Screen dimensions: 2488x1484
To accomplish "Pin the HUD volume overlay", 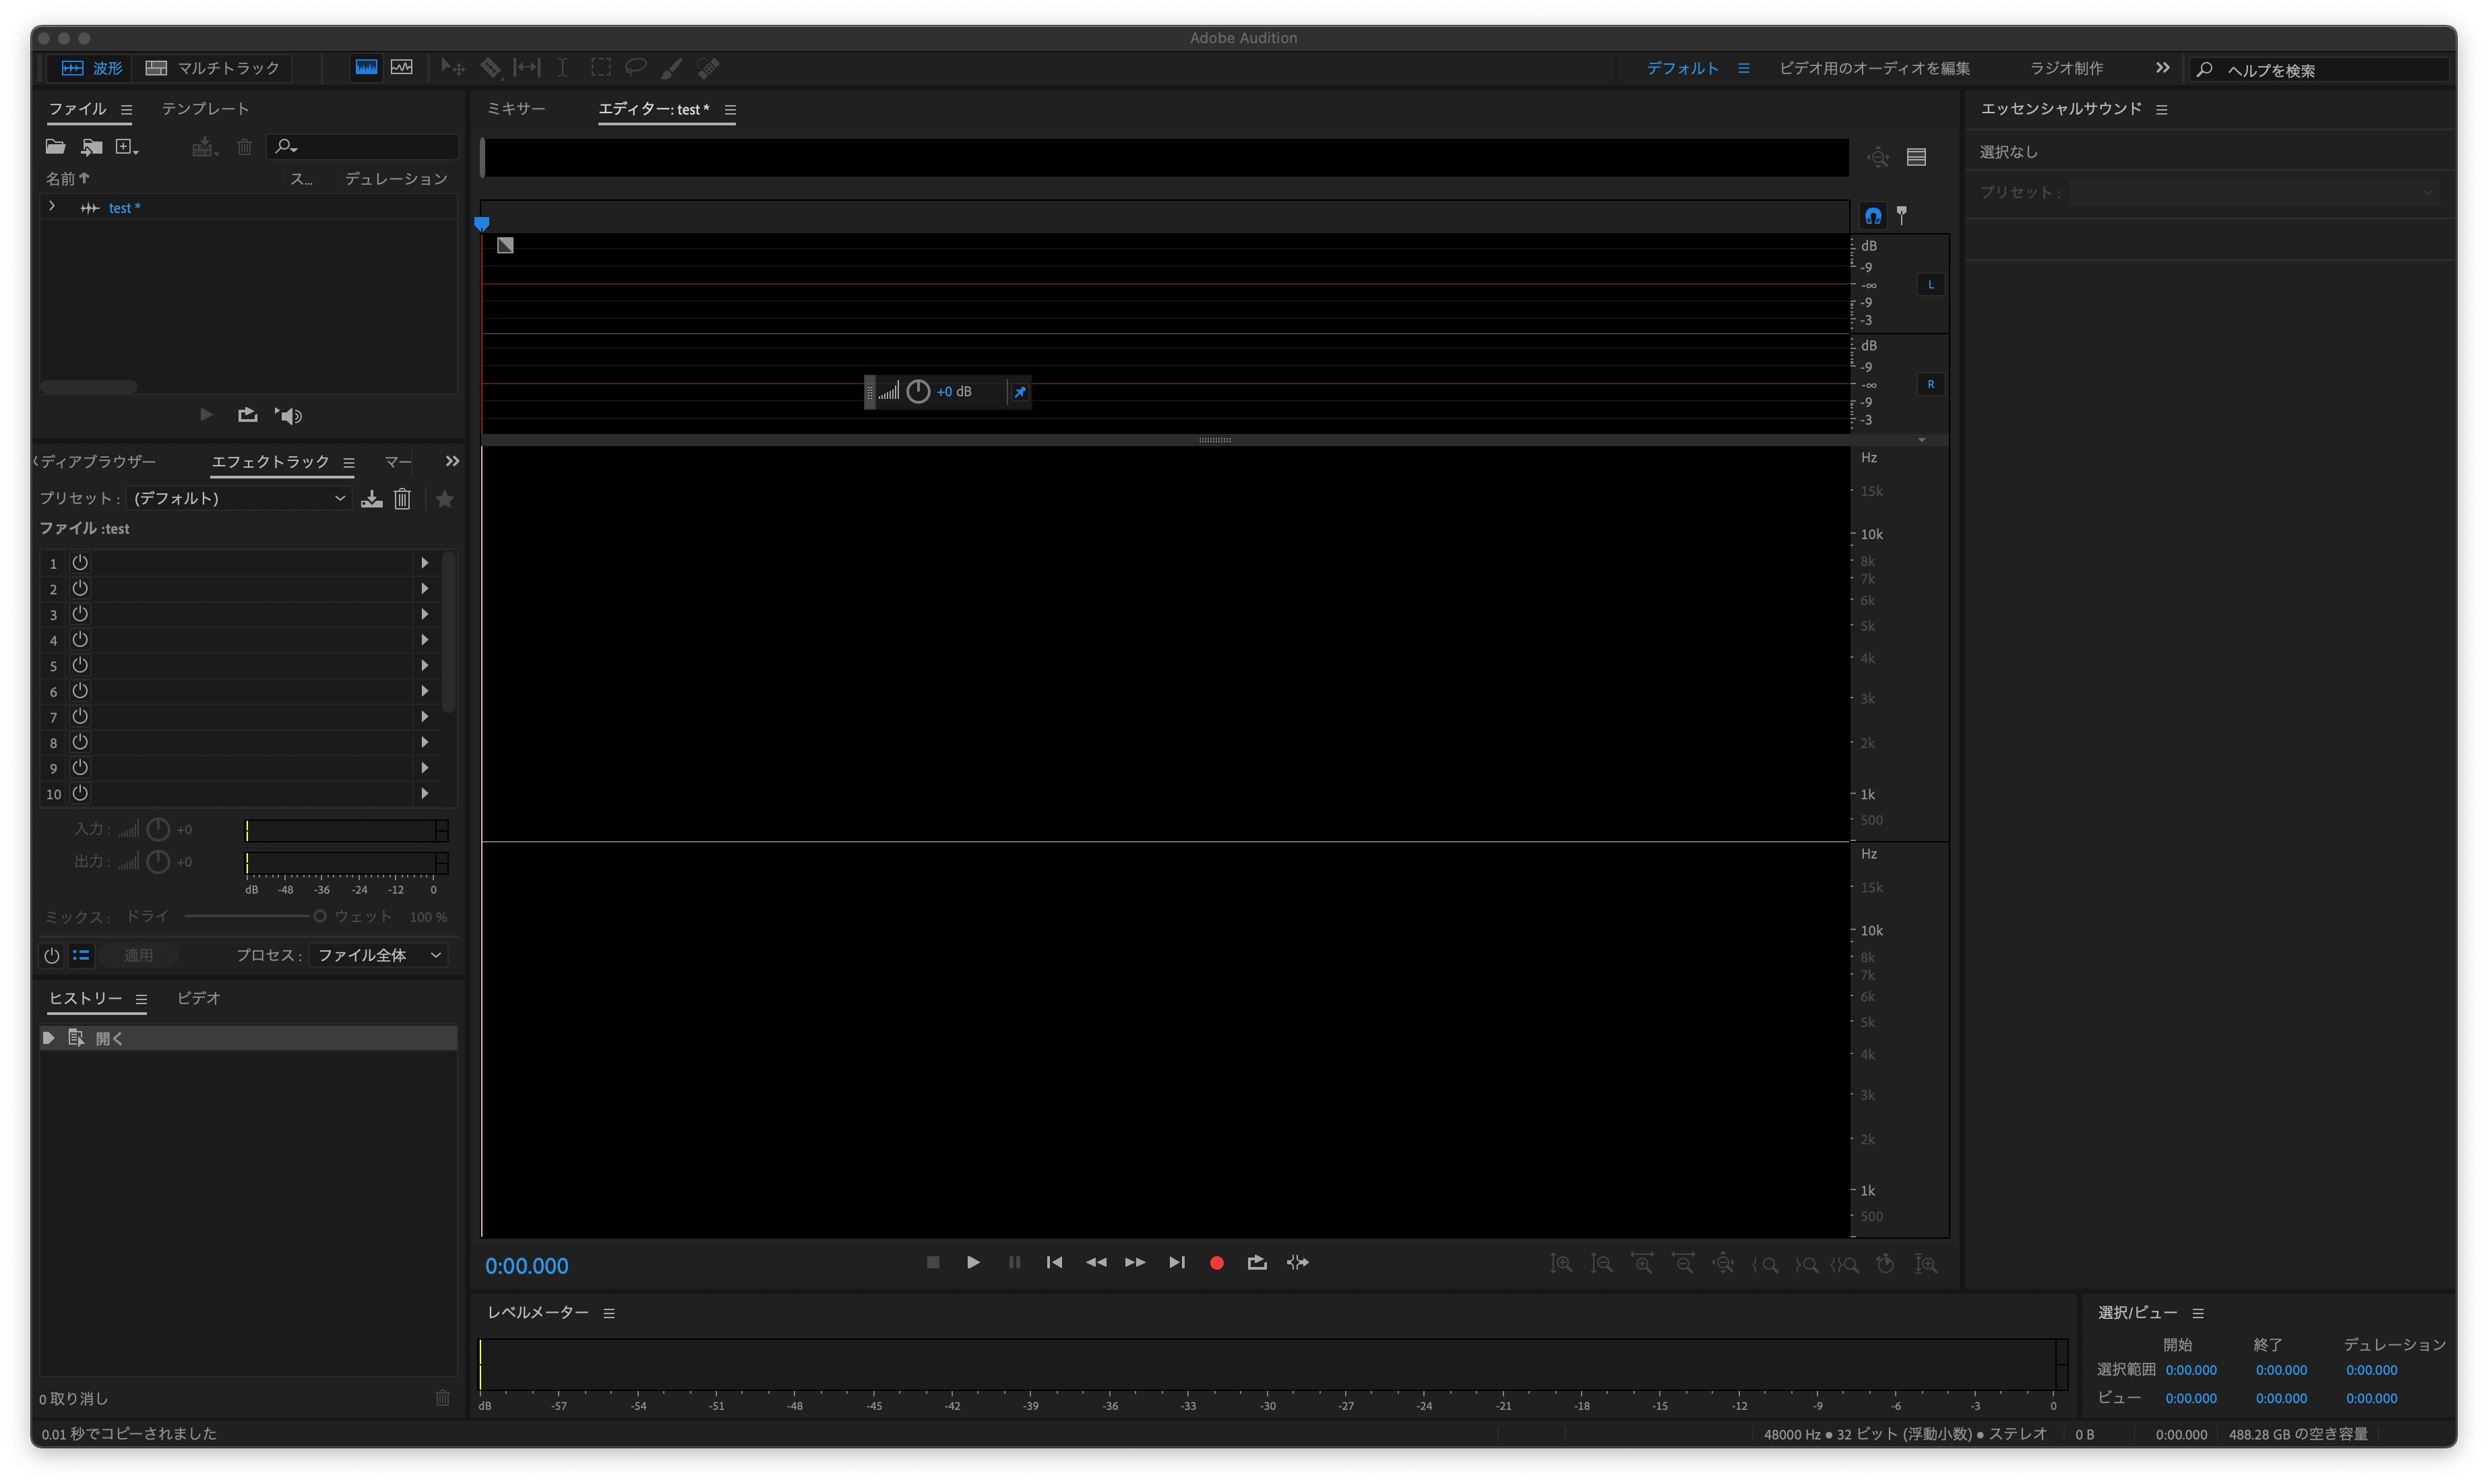I will (x=1020, y=392).
